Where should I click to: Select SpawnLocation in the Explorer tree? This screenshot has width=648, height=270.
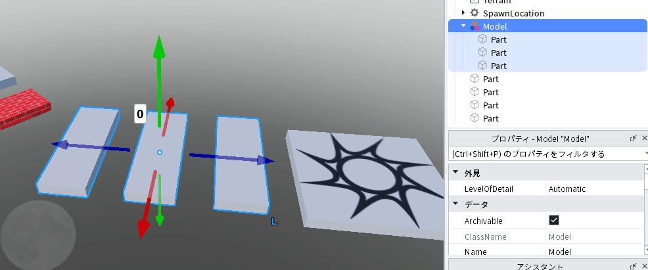coord(513,13)
